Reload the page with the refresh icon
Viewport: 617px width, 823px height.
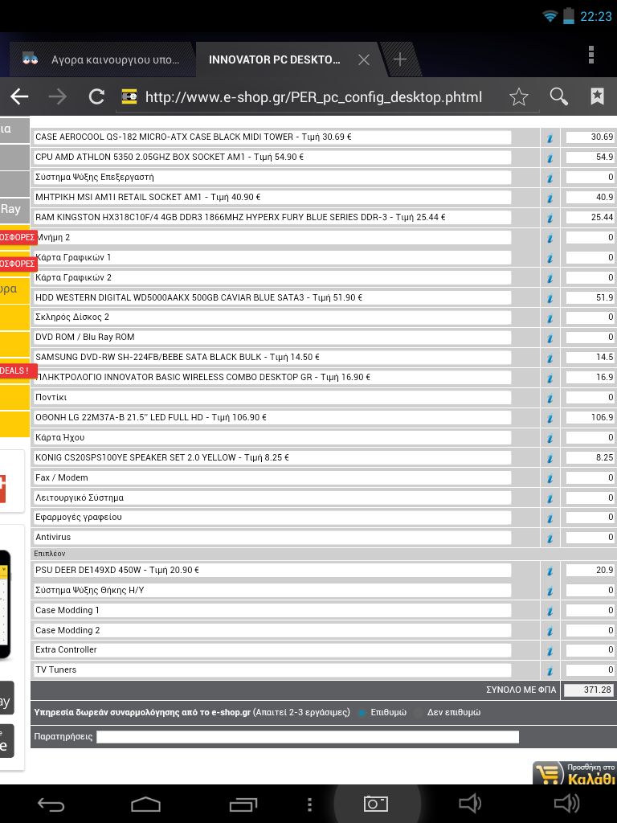point(96,96)
